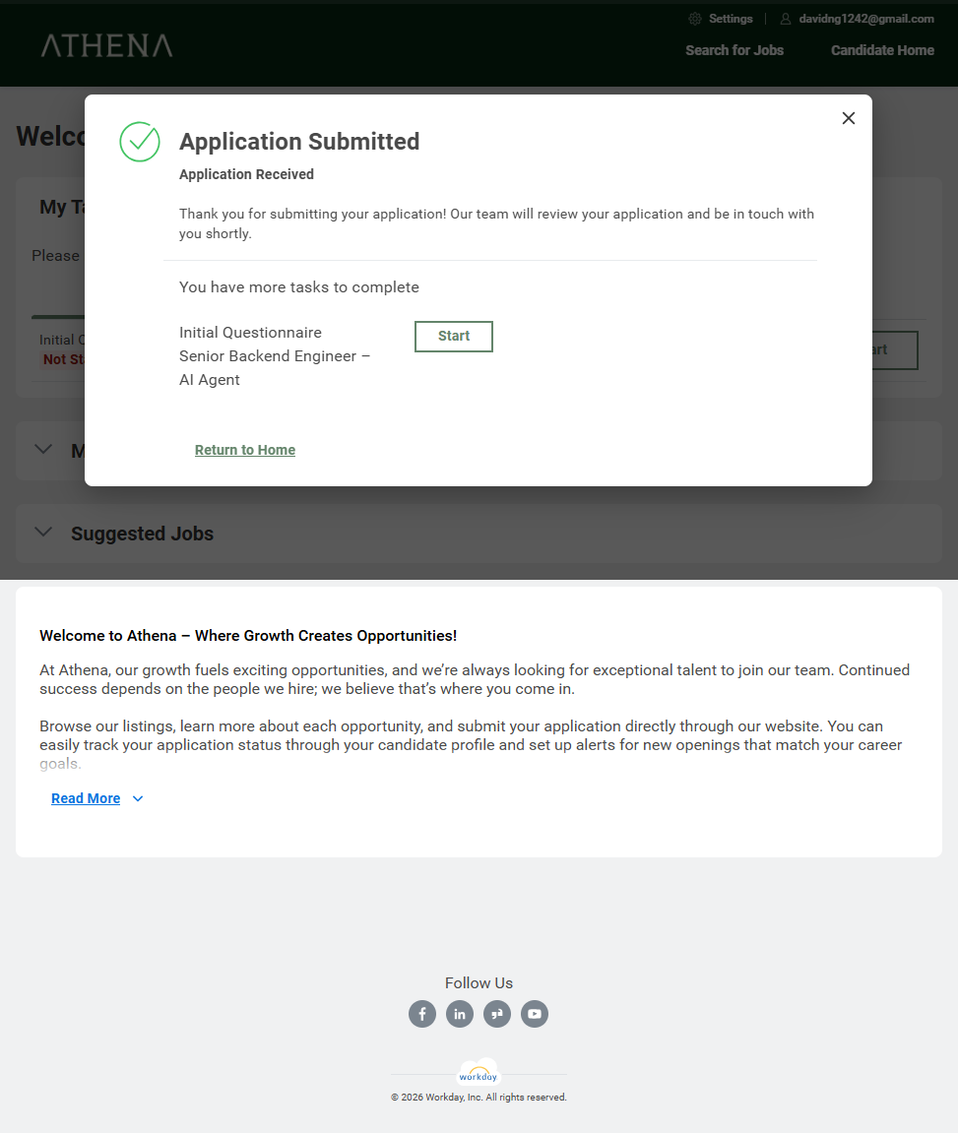The height and width of the screenshot is (1133, 958).
Task: Click the davidng1242@gmail.com account email
Action: (866, 19)
